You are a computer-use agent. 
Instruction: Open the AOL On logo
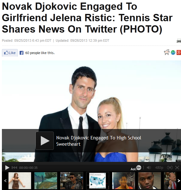pyautogui.click(x=136, y=168)
